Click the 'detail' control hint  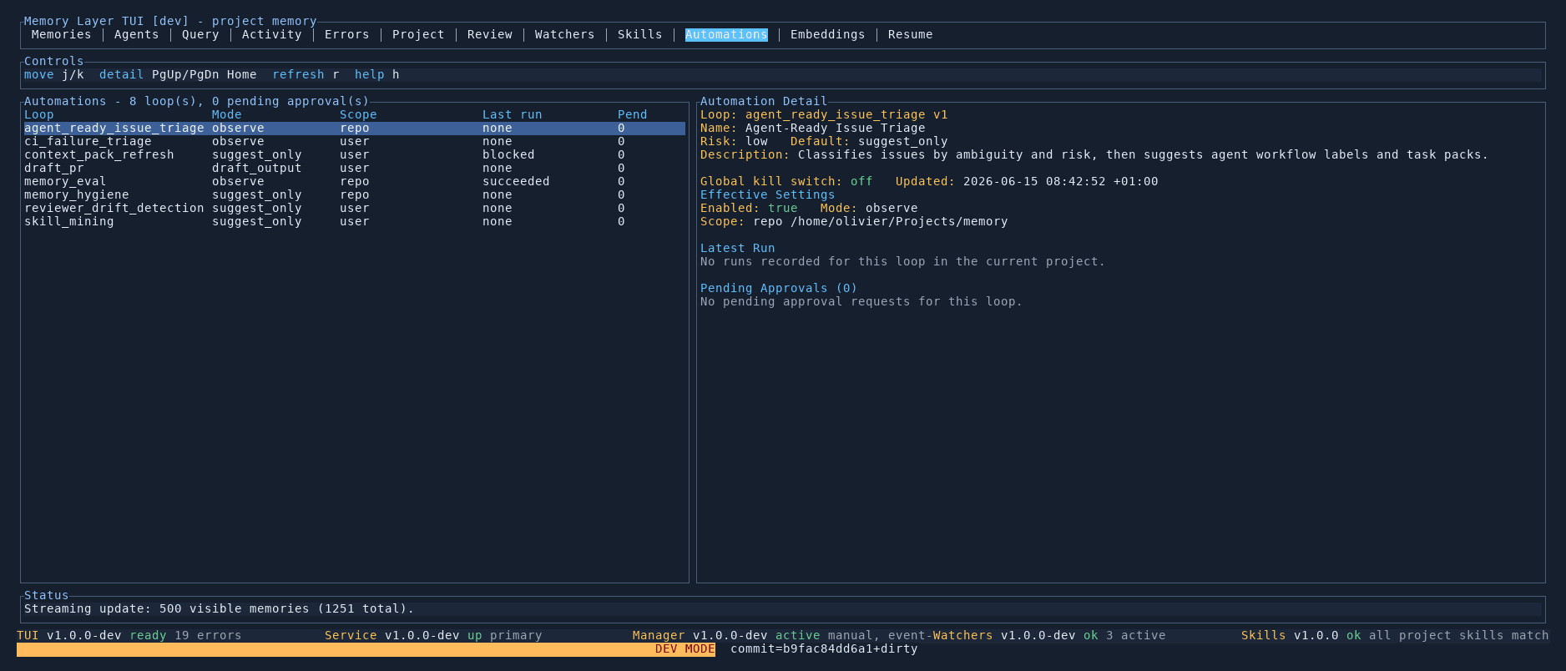tap(121, 74)
